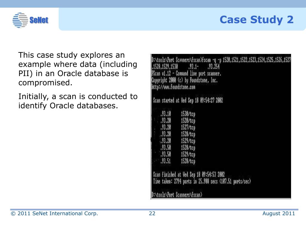Image resolution: width=306 pixels, height=230 pixels.
Task: Click the 'Time taken: 2794 ports' line
Action: [202, 181]
